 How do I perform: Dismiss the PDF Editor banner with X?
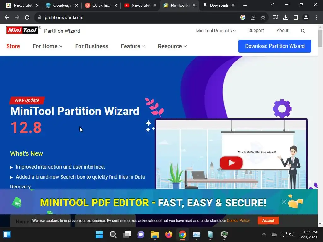(x=284, y=202)
